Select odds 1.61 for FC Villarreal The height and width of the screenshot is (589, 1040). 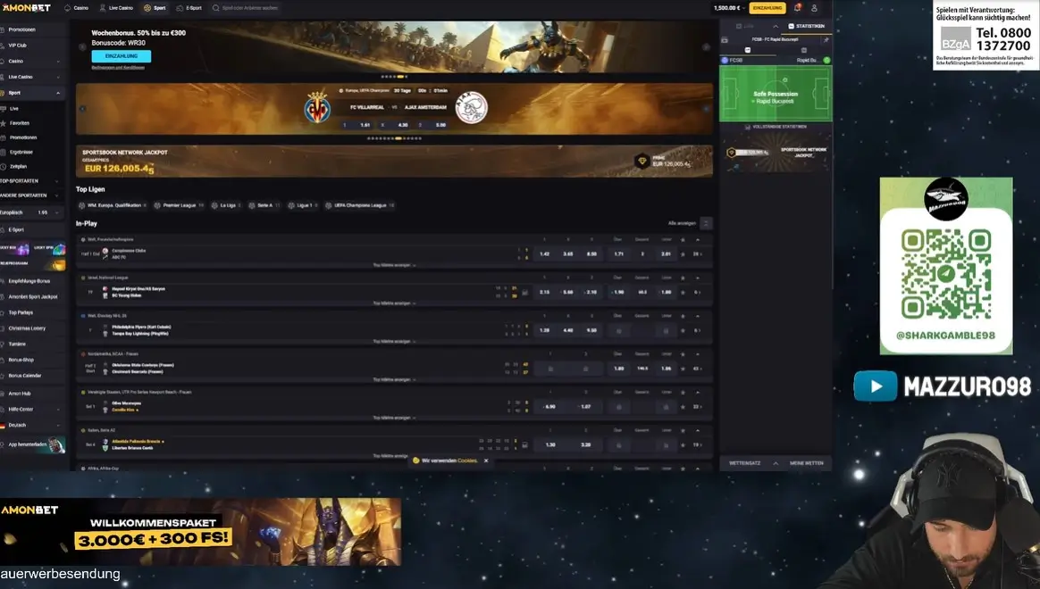pyautogui.click(x=358, y=125)
